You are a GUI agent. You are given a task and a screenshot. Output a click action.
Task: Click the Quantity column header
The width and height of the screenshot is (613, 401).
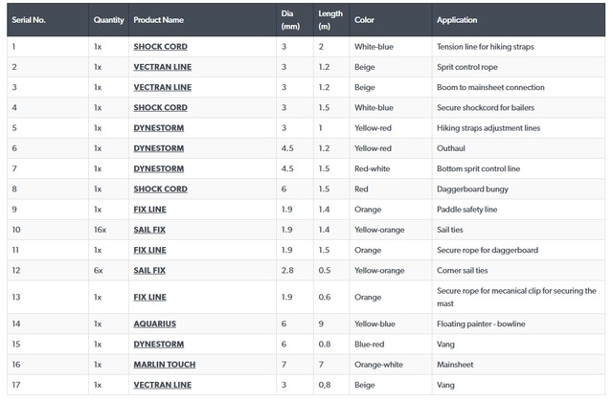(x=108, y=20)
